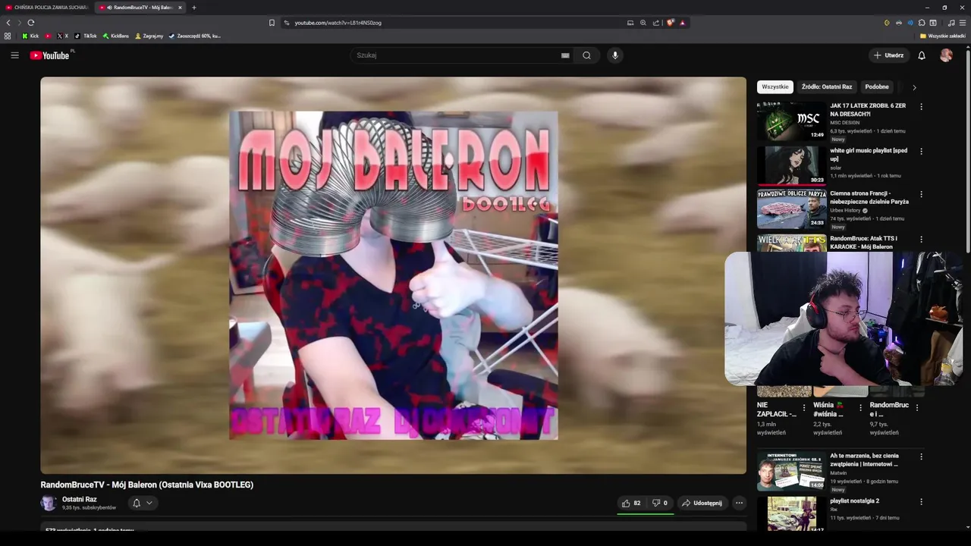Open browser extensions puzzle icon
Screen dimensions: 971x546
pyautogui.click(x=922, y=23)
